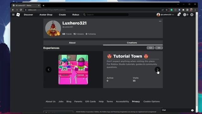
Task: Open the Chrome three-dot menu
Action: tap(195, 10)
